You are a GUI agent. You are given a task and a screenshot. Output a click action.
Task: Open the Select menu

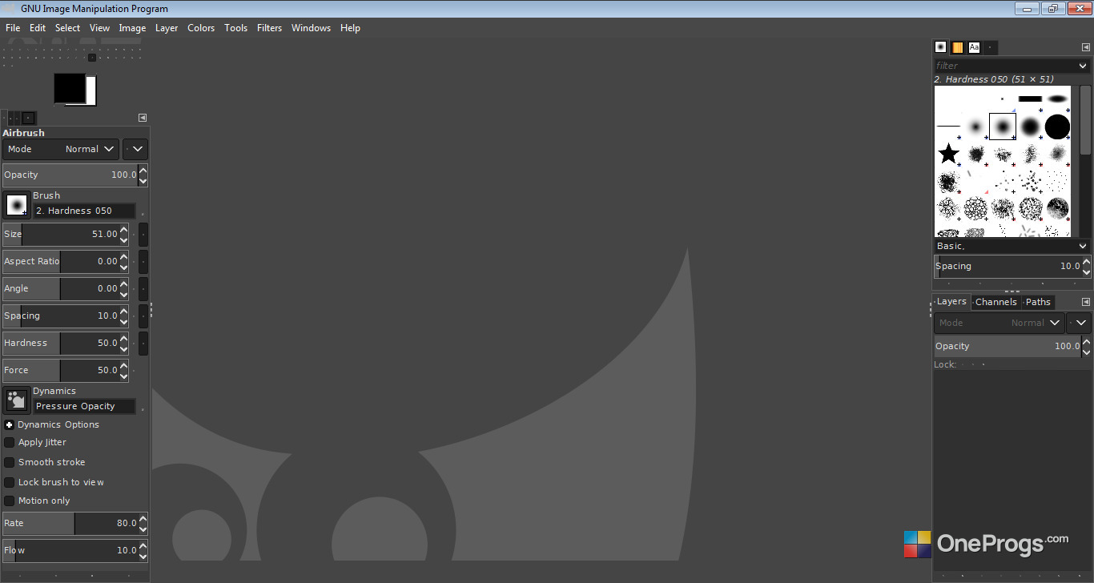pyautogui.click(x=67, y=28)
